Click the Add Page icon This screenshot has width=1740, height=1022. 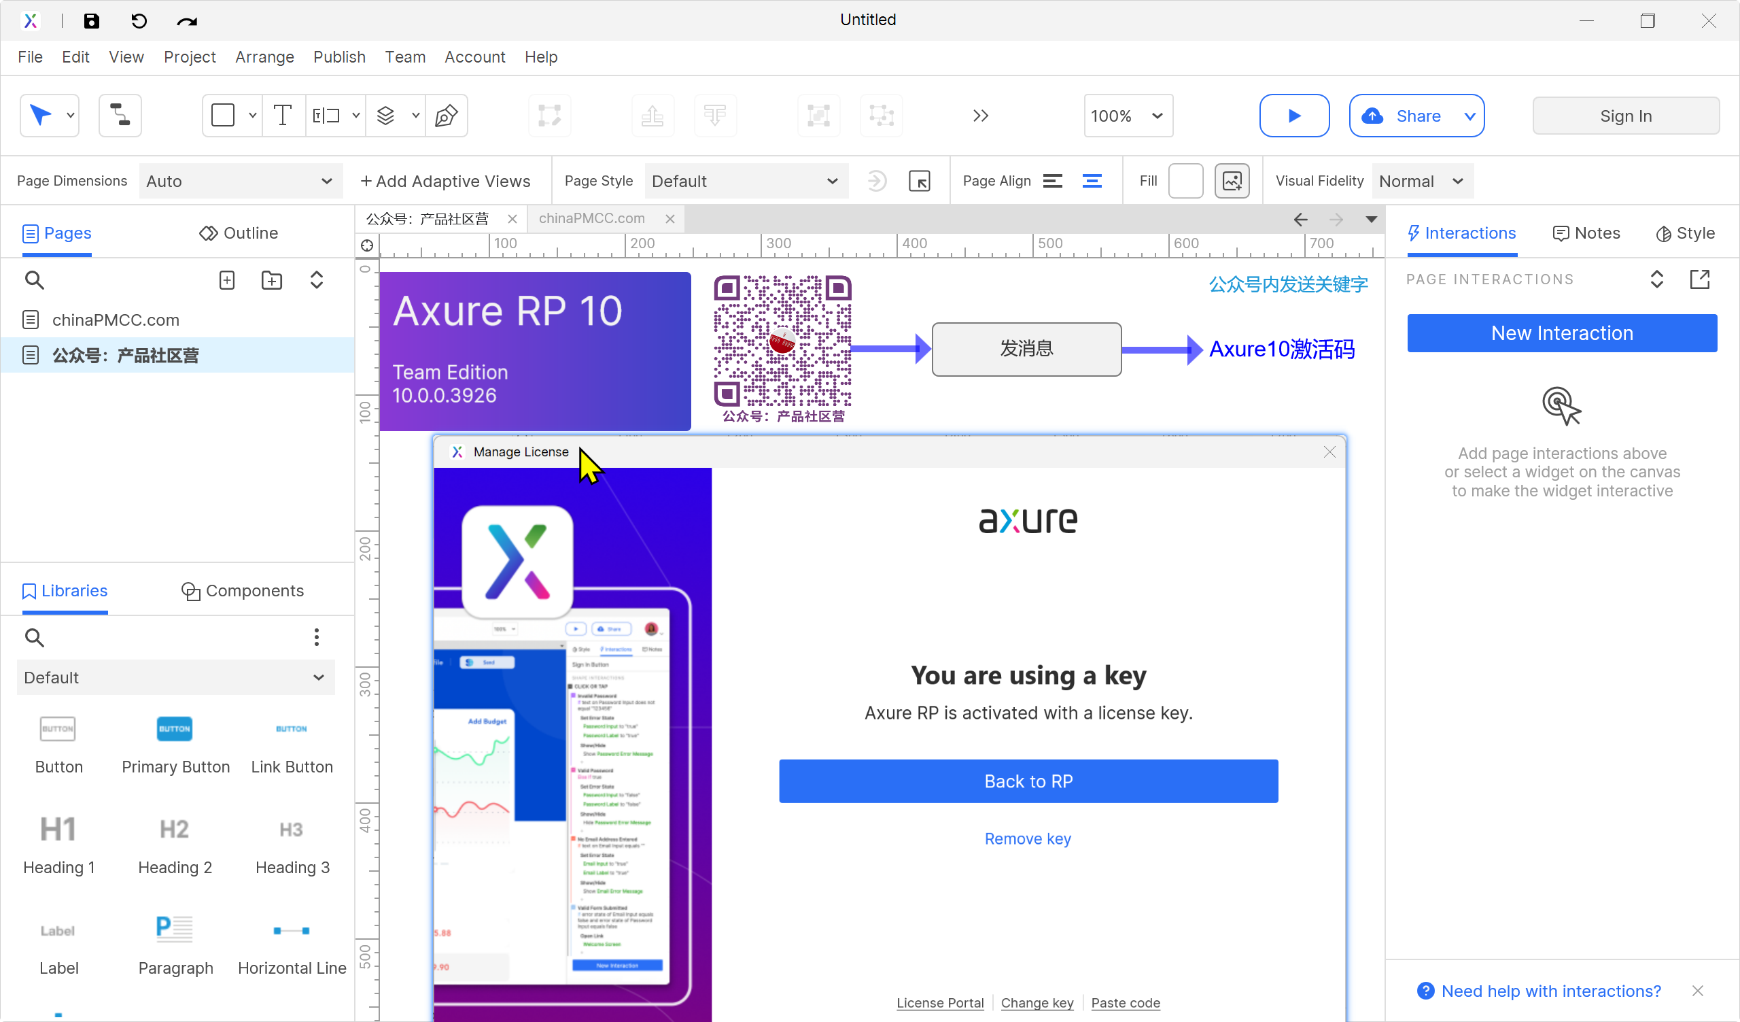pyautogui.click(x=226, y=279)
